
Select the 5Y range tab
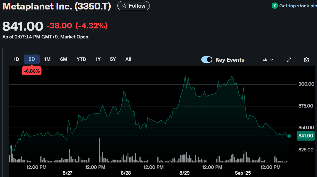[x=113, y=59]
